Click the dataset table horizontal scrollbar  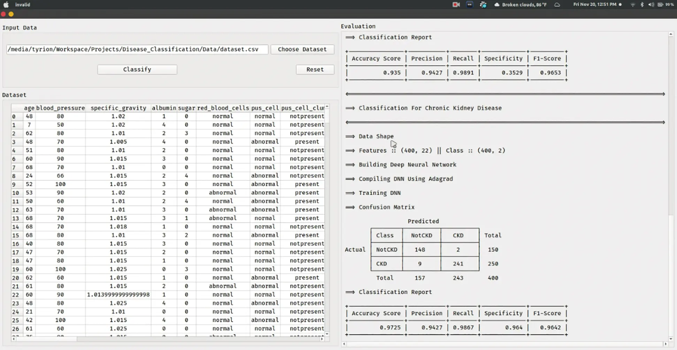click(167, 339)
